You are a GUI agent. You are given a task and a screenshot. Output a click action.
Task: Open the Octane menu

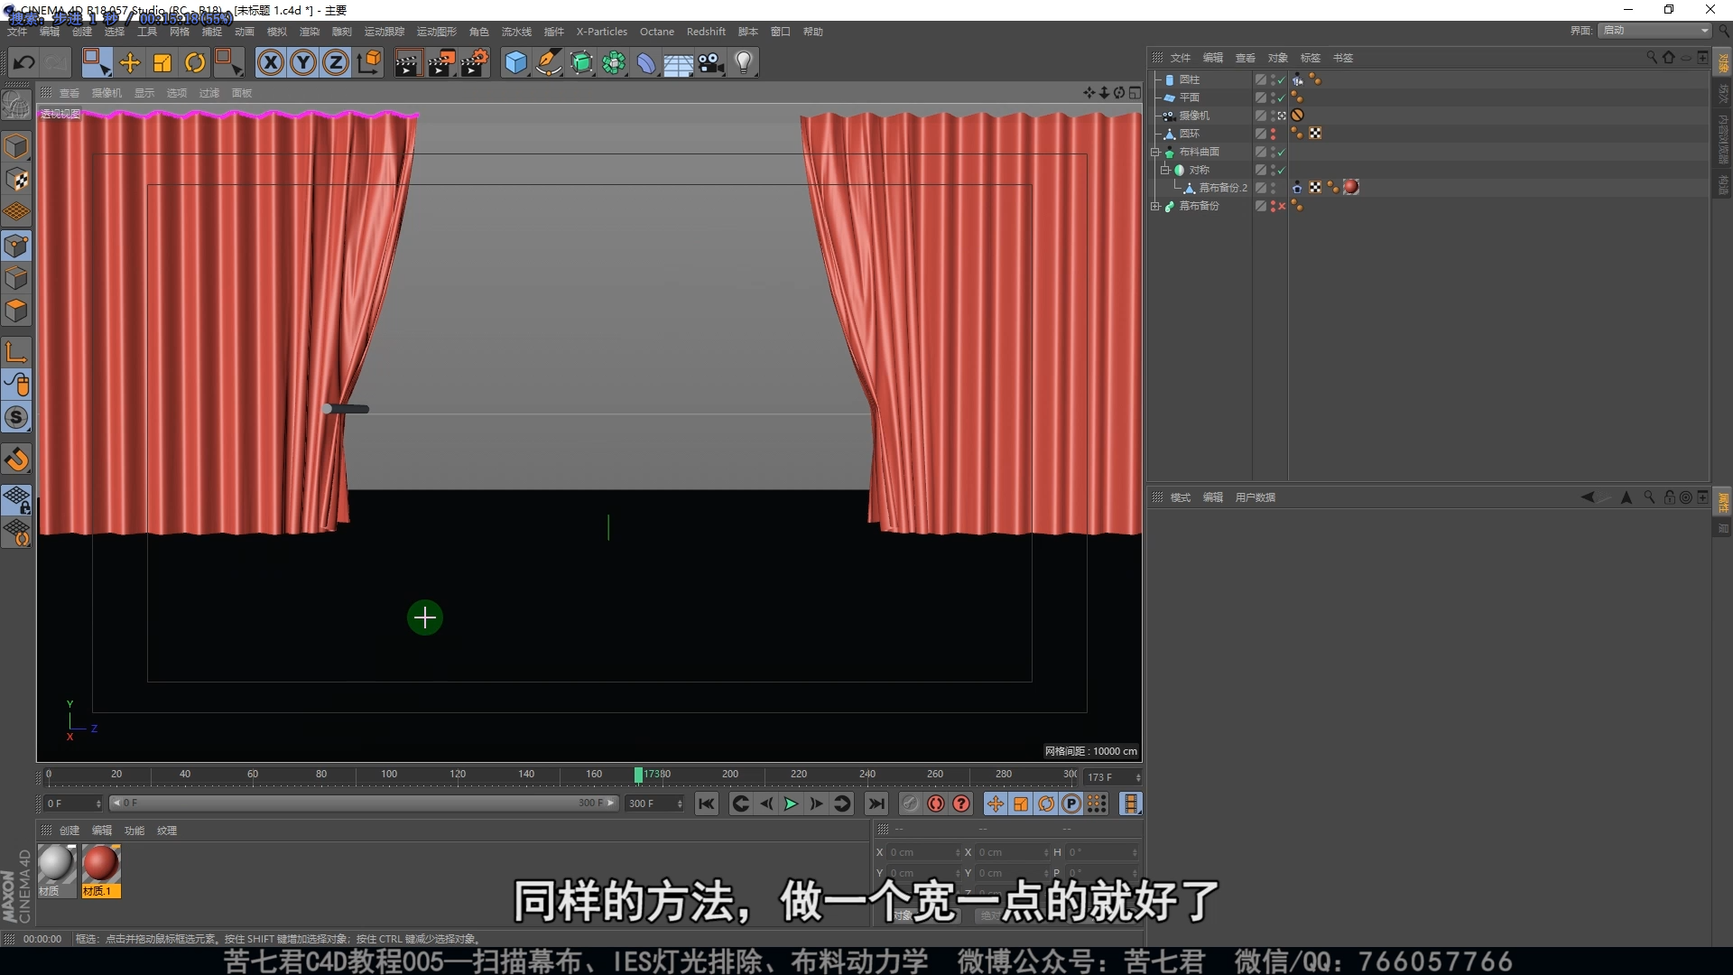click(x=656, y=32)
